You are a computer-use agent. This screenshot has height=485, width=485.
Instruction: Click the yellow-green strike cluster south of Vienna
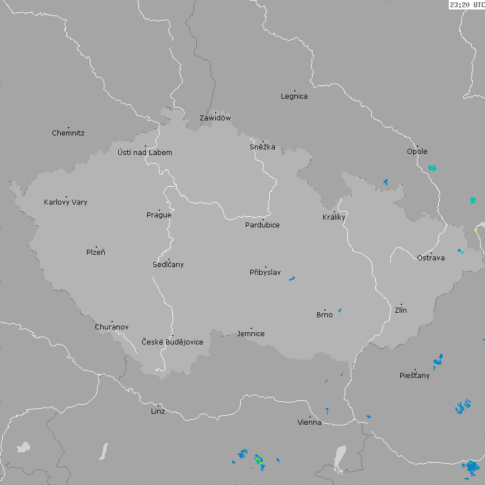[259, 460]
